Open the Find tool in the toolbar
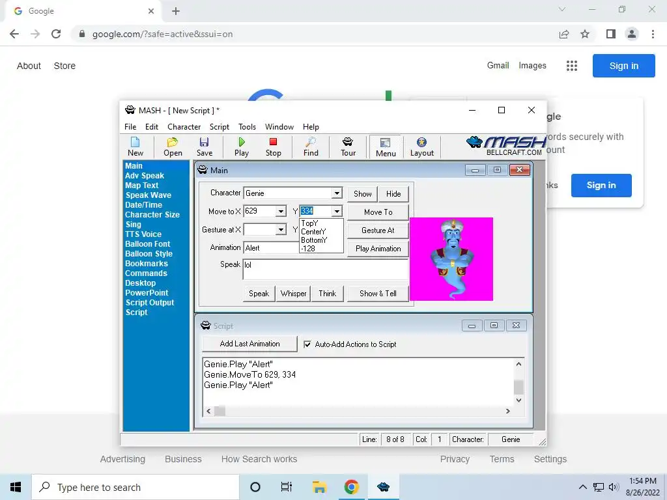The width and height of the screenshot is (667, 500). tap(311, 147)
